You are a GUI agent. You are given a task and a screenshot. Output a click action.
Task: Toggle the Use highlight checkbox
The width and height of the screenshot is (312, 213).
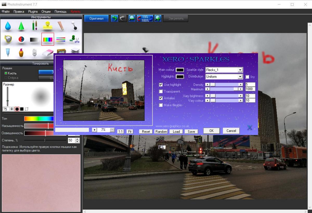[x=161, y=85]
